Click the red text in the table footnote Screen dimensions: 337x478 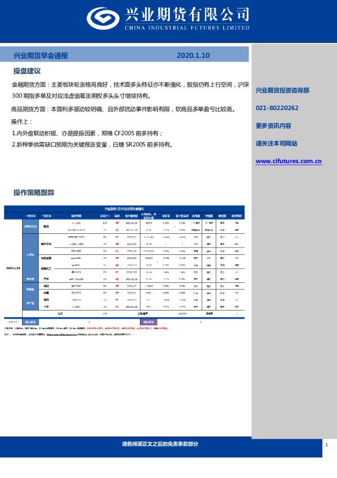click(127, 329)
